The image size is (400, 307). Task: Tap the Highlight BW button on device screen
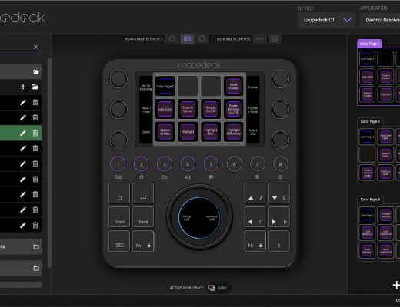coord(211,132)
